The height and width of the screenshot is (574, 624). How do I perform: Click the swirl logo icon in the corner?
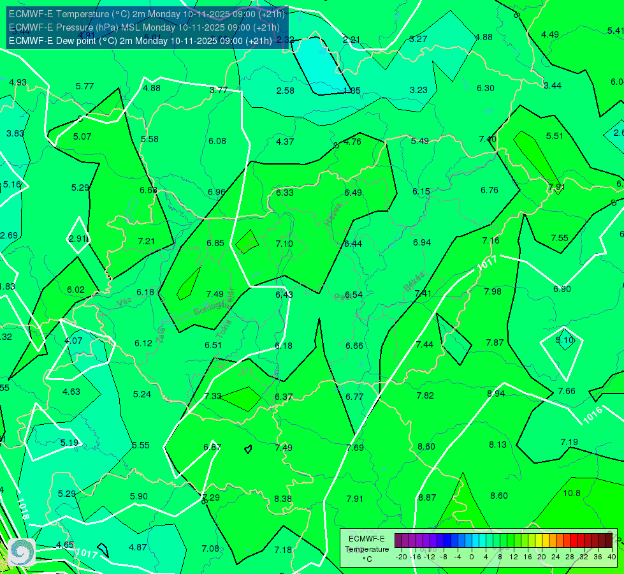[22, 552]
